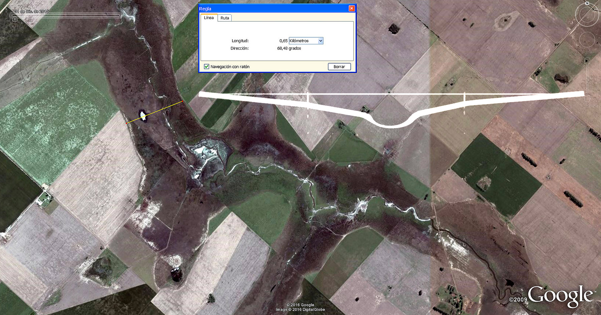Select the red western endpoint of the ruler line

pyautogui.click(x=127, y=123)
